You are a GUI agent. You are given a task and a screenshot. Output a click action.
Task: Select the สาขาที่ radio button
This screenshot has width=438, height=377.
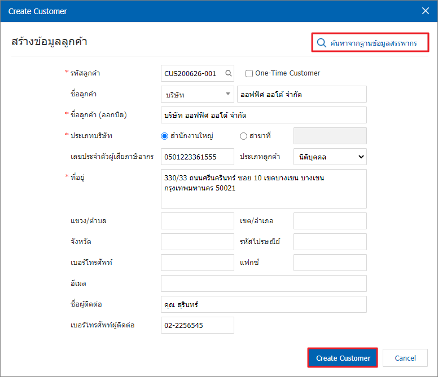243,136
